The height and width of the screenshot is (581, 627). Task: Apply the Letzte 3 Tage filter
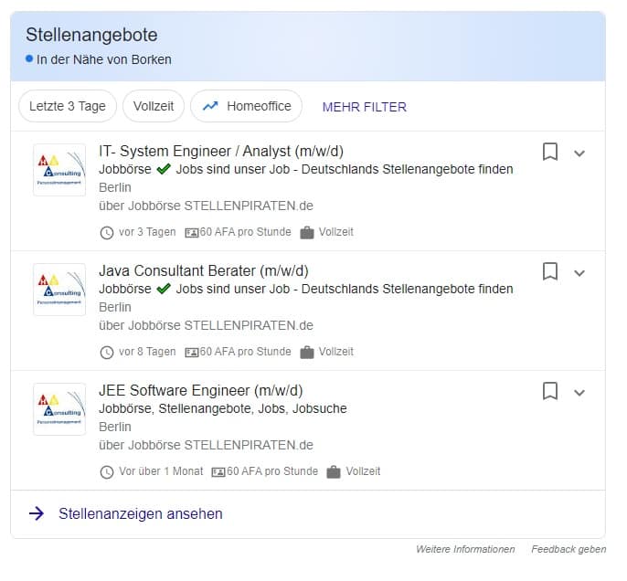[x=68, y=106]
